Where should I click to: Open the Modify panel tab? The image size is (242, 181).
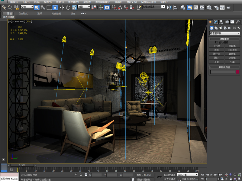pyautogui.click(x=216, y=22)
